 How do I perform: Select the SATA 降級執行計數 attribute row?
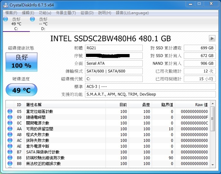tap(108, 152)
